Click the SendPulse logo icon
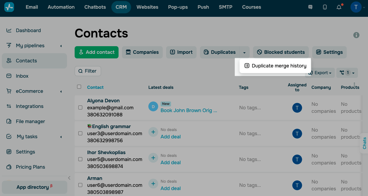Viewport: 368px width, 196px height. coord(9,7)
